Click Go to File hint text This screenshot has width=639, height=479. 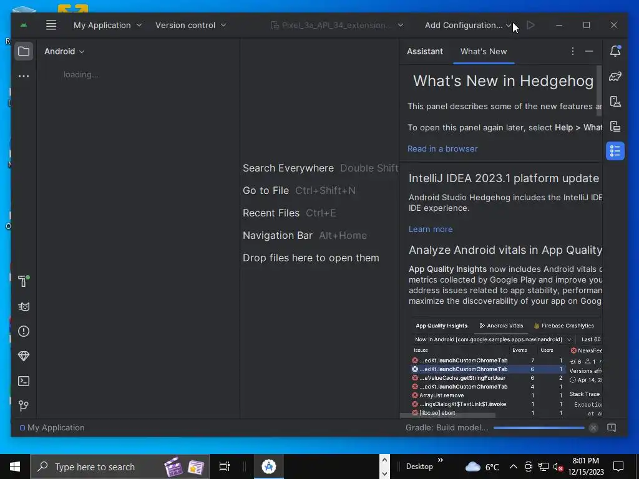click(x=266, y=191)
